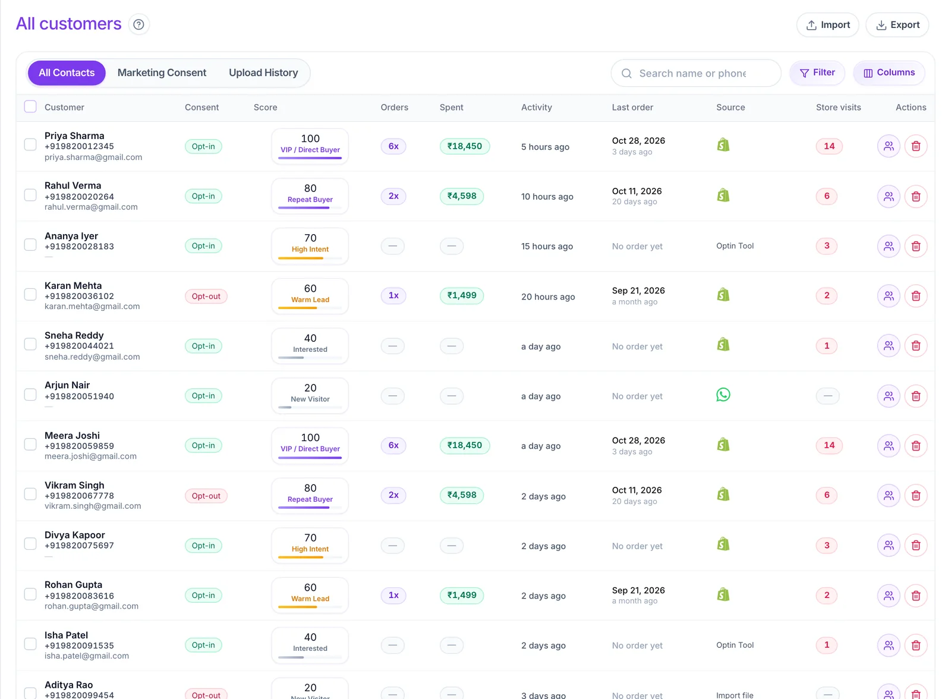Click Karan Mehta's Shopify source icon

[723, 295]
